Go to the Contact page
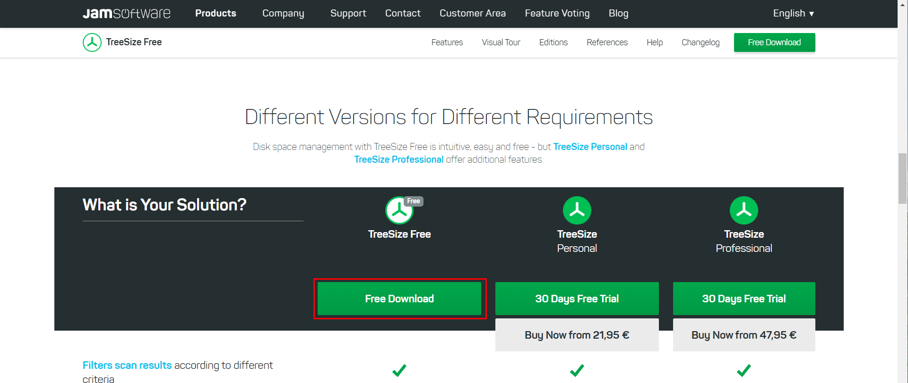This screenshot has width=908, height=383. pyautogui.click(x=403, y=13)
